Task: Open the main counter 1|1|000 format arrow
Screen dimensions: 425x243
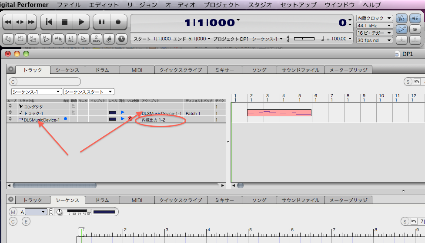Action: click(x=238, y=20)
